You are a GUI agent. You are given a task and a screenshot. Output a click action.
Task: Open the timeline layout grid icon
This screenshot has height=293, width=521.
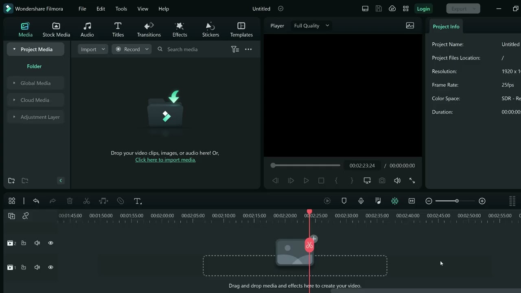[12, 201]
